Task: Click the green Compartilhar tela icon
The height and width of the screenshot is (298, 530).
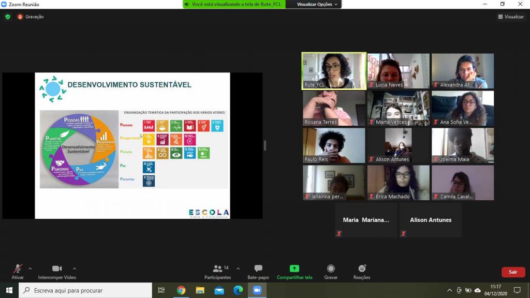Action: (x=294, y=269)
